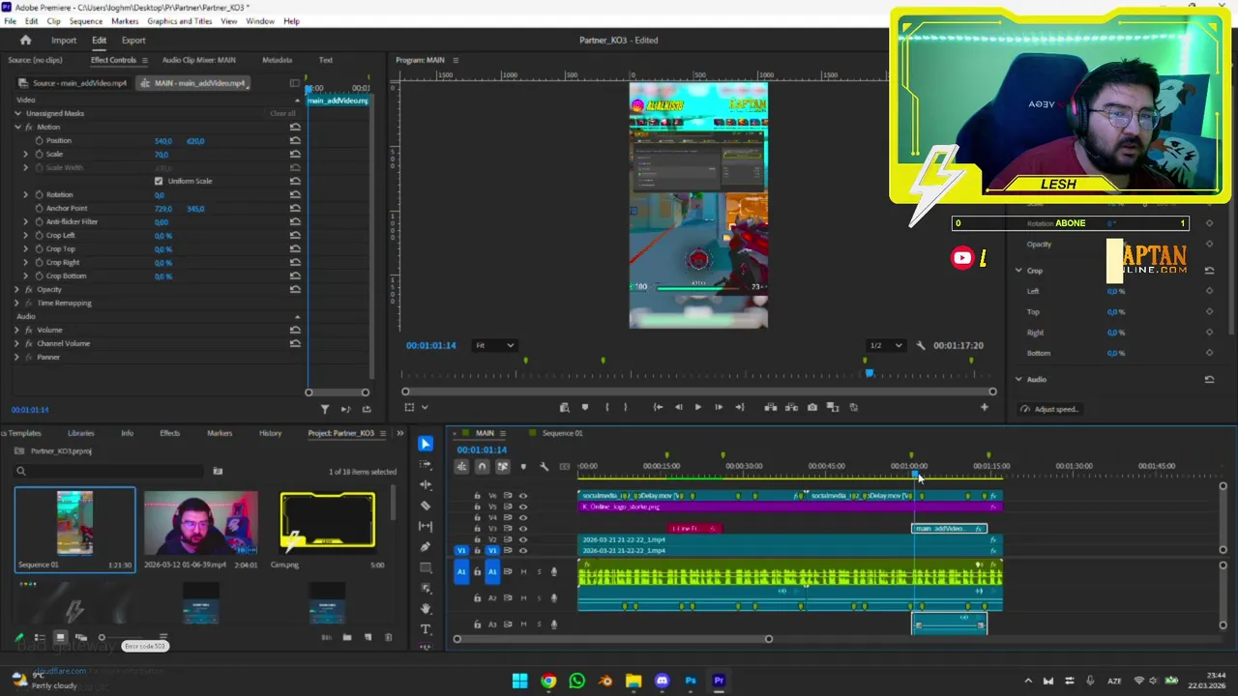Viewport: 1238px width, 696px height.
Task: Switch to the Import workspace
Action: 64,40
